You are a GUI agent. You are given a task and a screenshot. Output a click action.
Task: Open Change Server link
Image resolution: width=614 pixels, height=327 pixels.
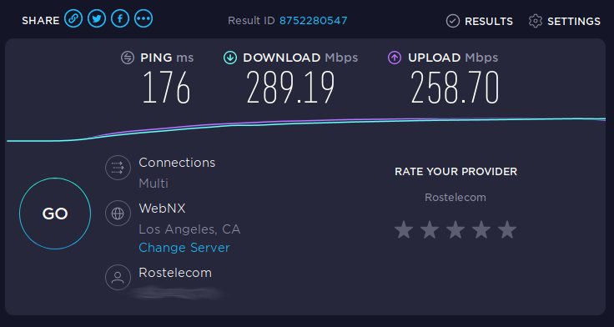pyautogui.click(x=184, y=248)
